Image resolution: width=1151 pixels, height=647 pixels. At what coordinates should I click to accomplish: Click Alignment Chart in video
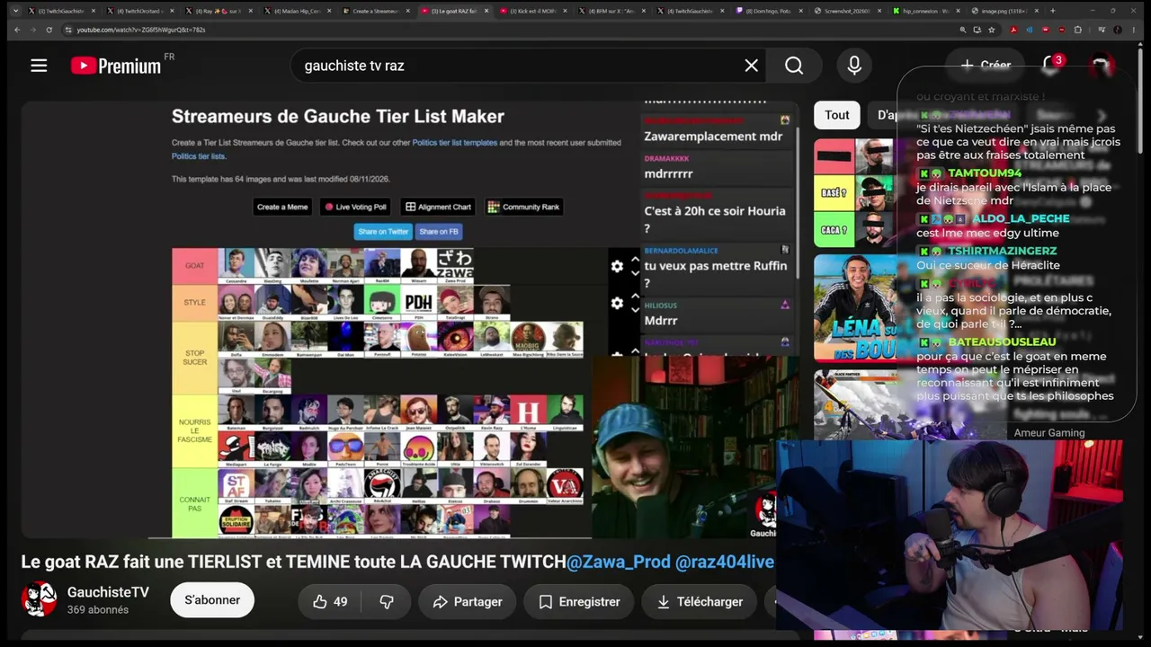pyautogui.click(x=439, y=207)
